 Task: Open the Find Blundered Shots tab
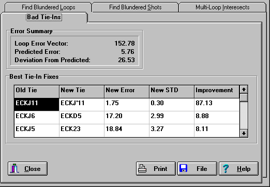136,7
